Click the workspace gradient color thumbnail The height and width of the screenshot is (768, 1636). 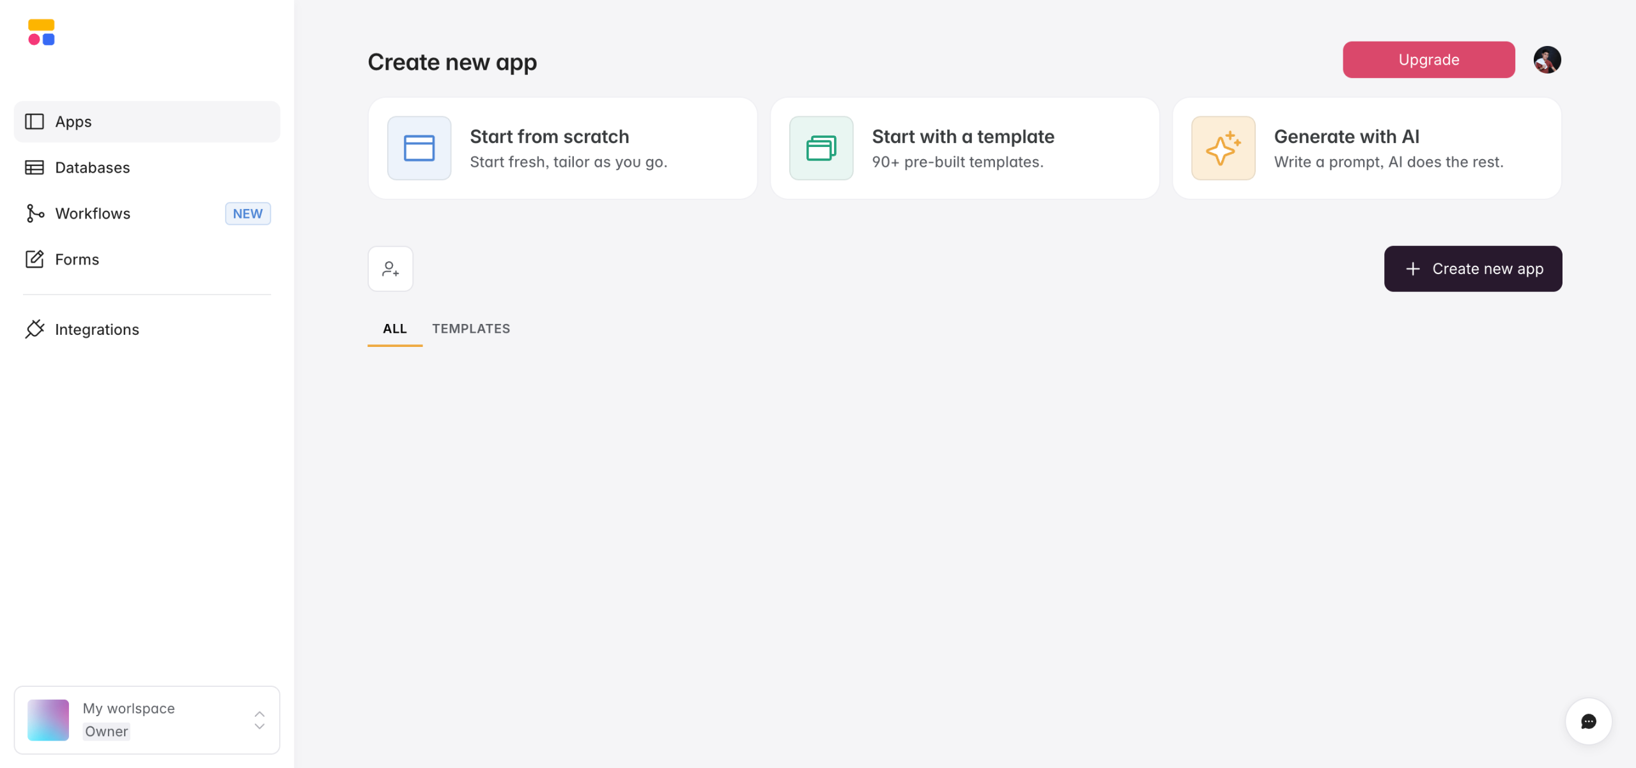[49, 720]
